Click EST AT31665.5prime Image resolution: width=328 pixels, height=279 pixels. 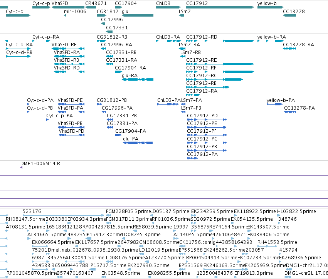coord(47,235)
